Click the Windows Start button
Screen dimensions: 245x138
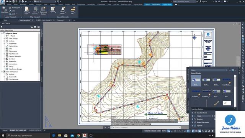tap(3, 135)
